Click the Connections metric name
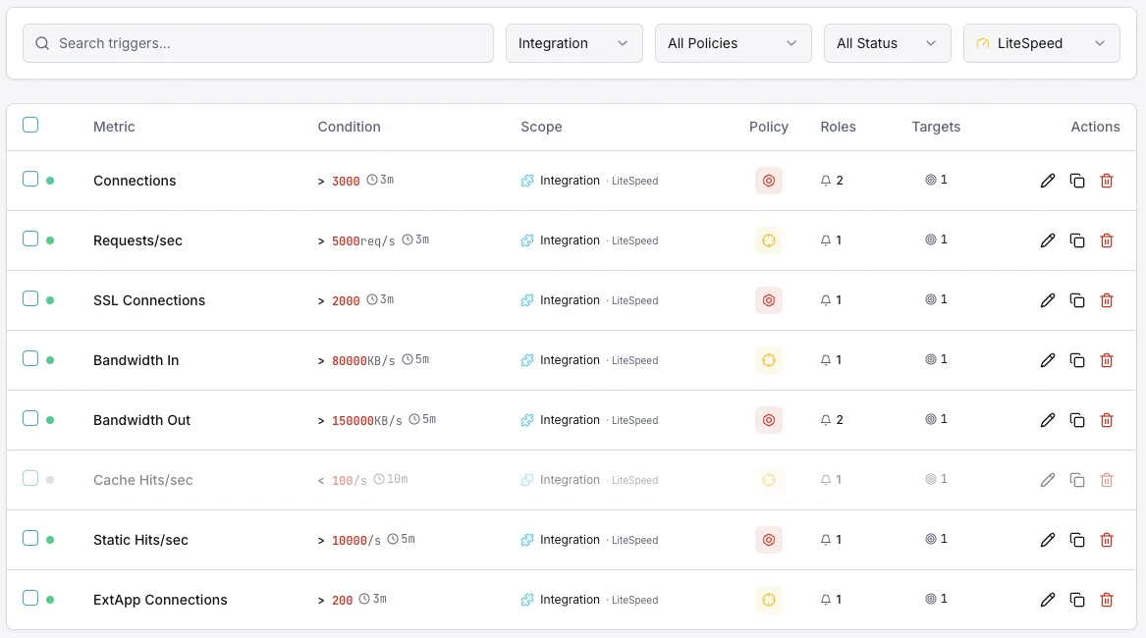1146x638 pixels. tap(135, 181)
